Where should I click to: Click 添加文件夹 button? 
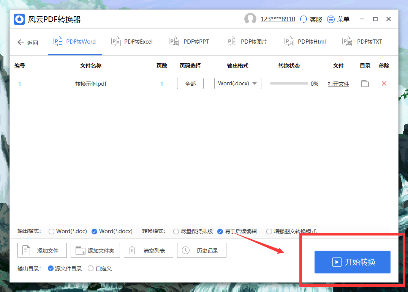click(95, 250)
